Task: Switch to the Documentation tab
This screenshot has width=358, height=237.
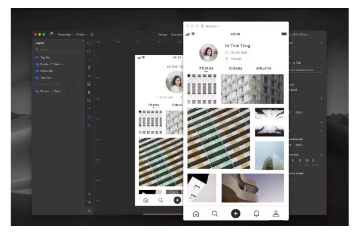Action: (x=177, y=35)
